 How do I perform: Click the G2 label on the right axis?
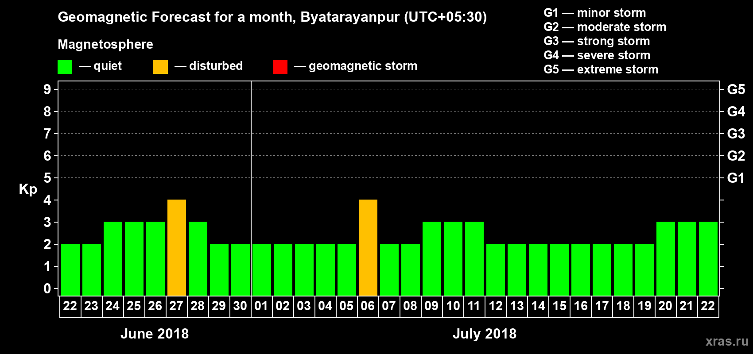point(736,156)
